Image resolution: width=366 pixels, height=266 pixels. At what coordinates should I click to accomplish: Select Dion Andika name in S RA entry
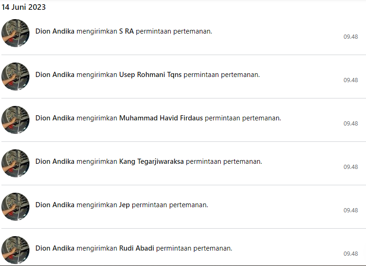pyautogui.click(x=55, y=31)
